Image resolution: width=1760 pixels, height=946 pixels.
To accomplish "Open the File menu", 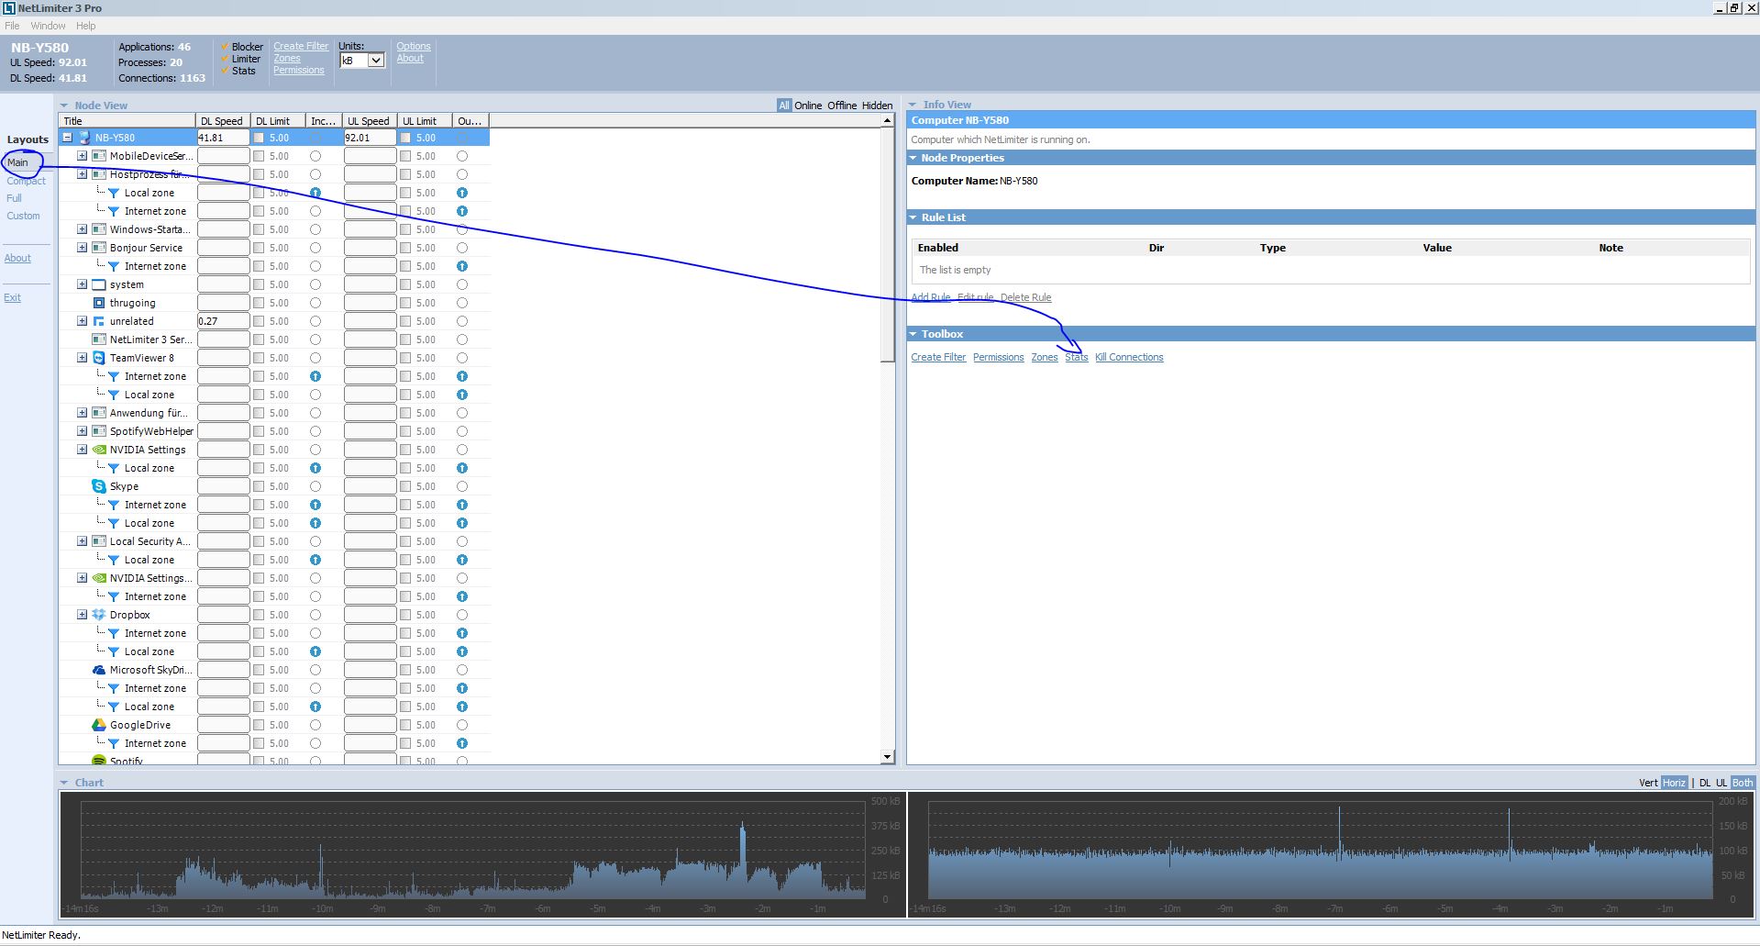I will pyautogui.click(x=12, y=26).
